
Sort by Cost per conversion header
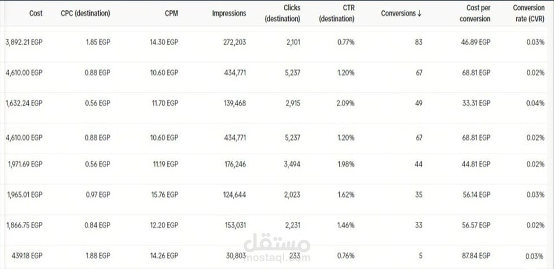coord(475,14)
